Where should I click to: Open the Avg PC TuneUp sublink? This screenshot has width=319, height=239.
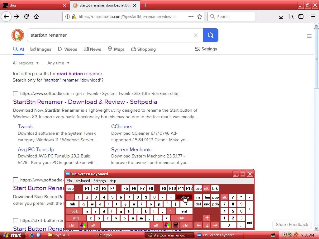pos(36,150)
